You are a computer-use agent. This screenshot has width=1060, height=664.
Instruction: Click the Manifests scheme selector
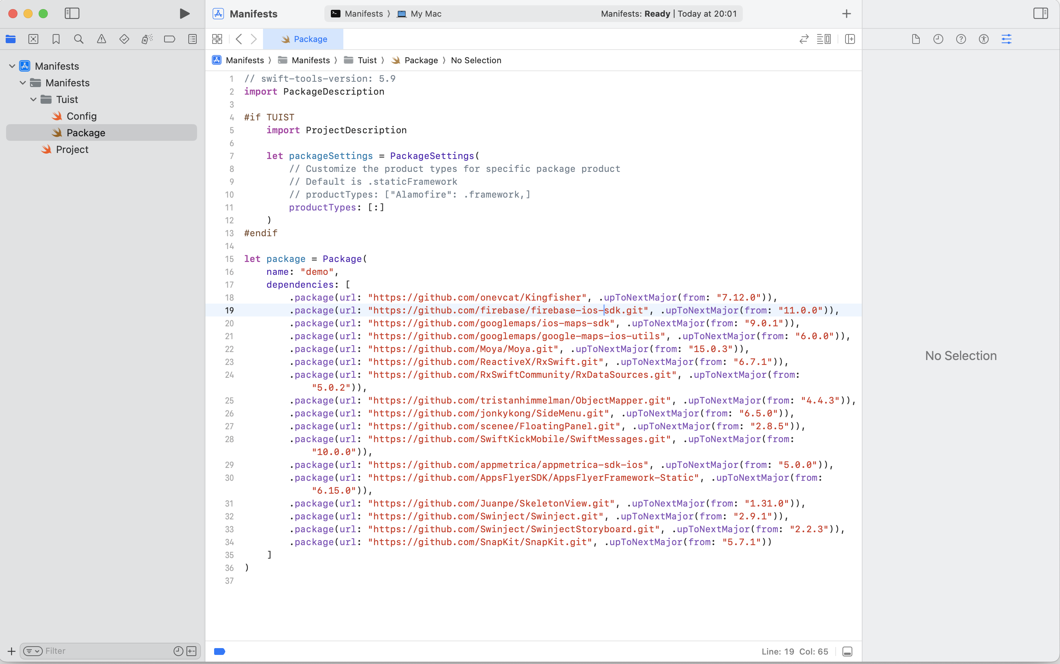point(357,14)
